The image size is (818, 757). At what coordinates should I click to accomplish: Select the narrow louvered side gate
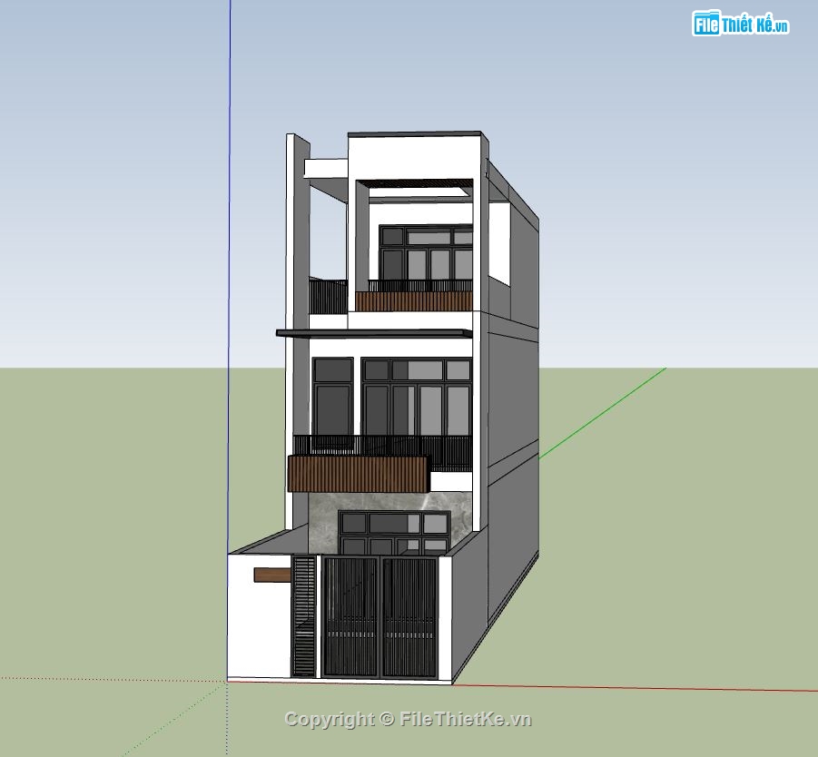304,616
